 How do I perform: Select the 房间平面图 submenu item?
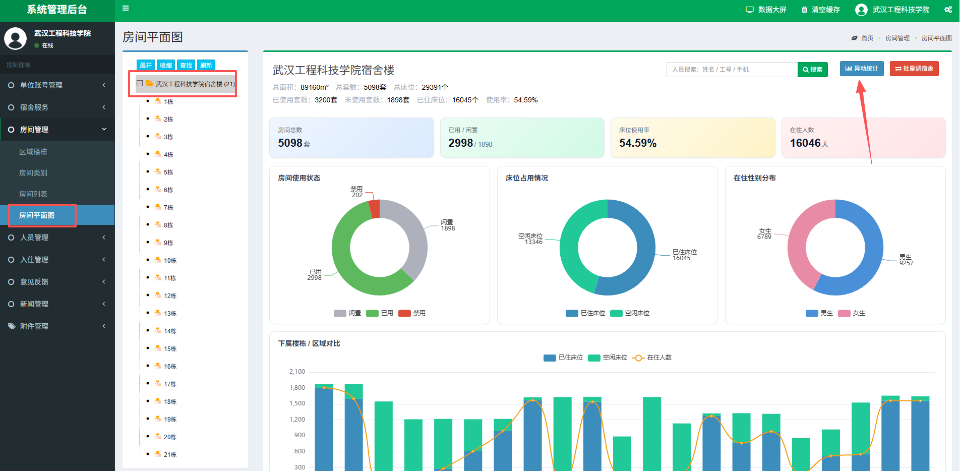[57, 215]
